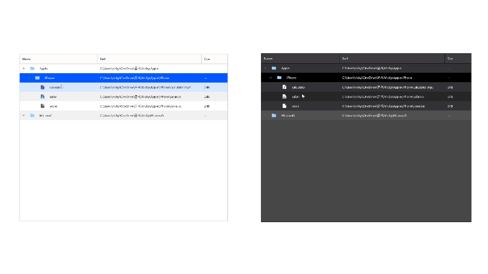Image resolution: width=488 pixels, height=274 pixels.
Task: Click the Apple path cell in the light grid
Action: coord(149,69)
